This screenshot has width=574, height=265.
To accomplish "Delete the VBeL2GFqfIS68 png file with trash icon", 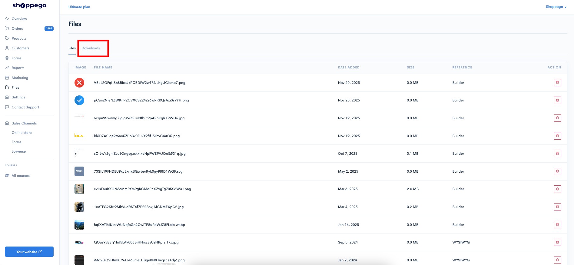I will (x=557, y=83).
